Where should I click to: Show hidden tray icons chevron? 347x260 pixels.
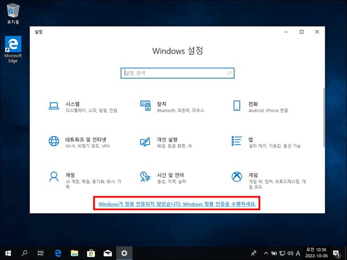[266, 253]
